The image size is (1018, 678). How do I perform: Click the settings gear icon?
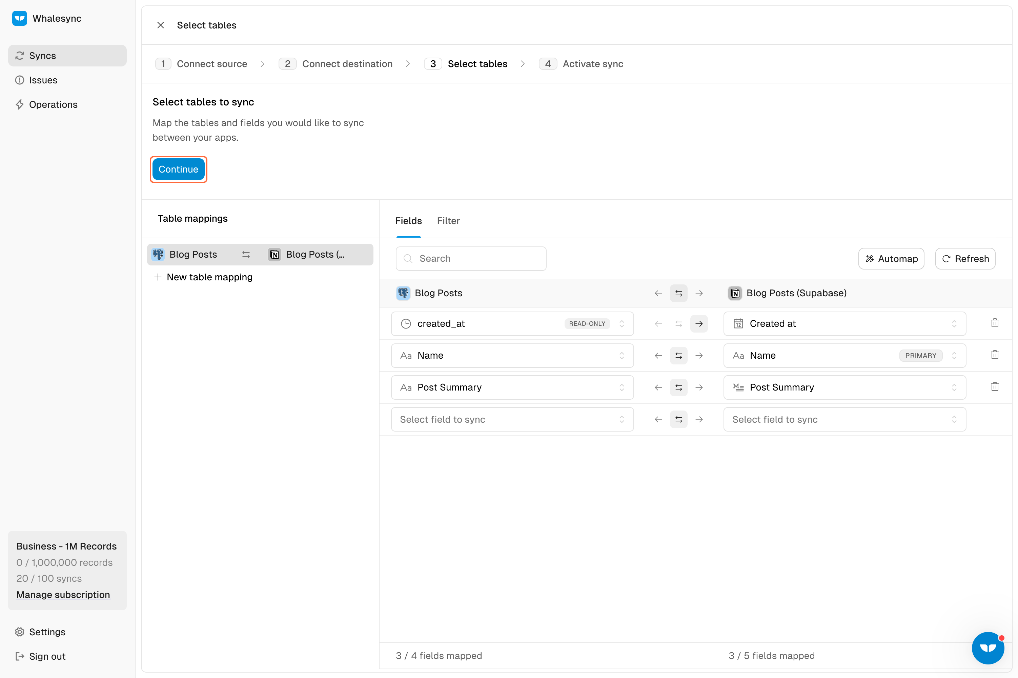pyautogui.click(x=19, y=632)
